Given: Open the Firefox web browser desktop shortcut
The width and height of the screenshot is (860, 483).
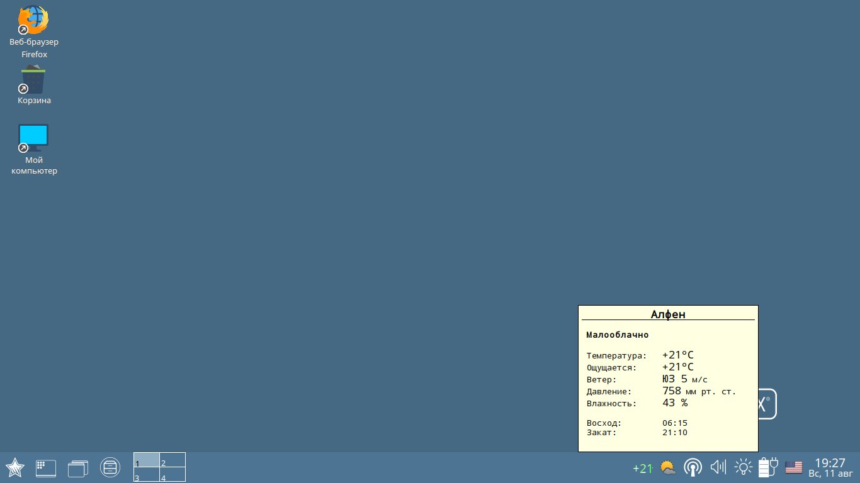Looking at the screenshot, I should click(34, 21).
